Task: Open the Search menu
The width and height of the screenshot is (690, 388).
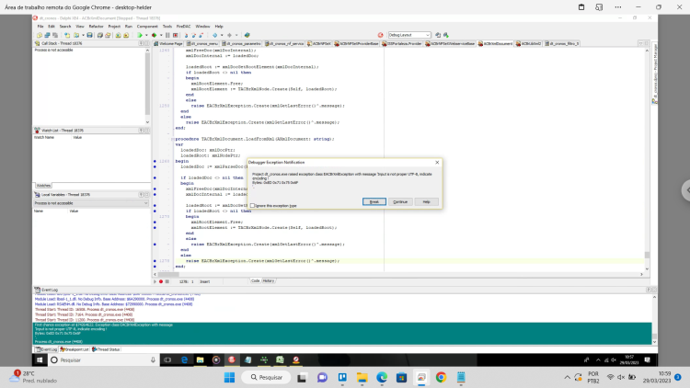Action: click(x=65, y=27)
